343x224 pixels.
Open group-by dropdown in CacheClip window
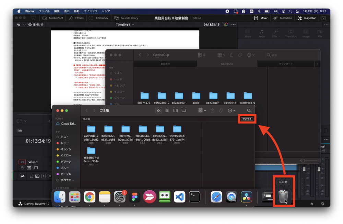tap(221, 55)
